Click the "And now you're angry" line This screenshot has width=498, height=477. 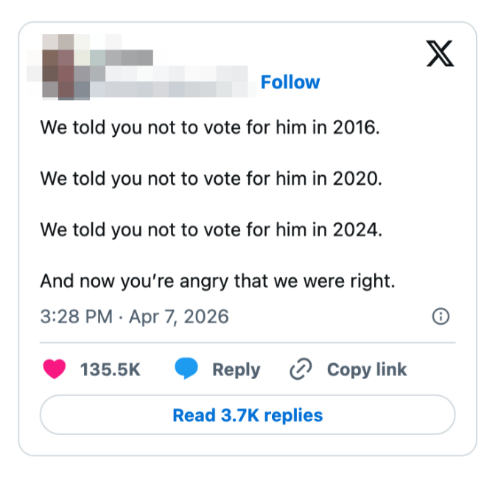coord(217,280)
